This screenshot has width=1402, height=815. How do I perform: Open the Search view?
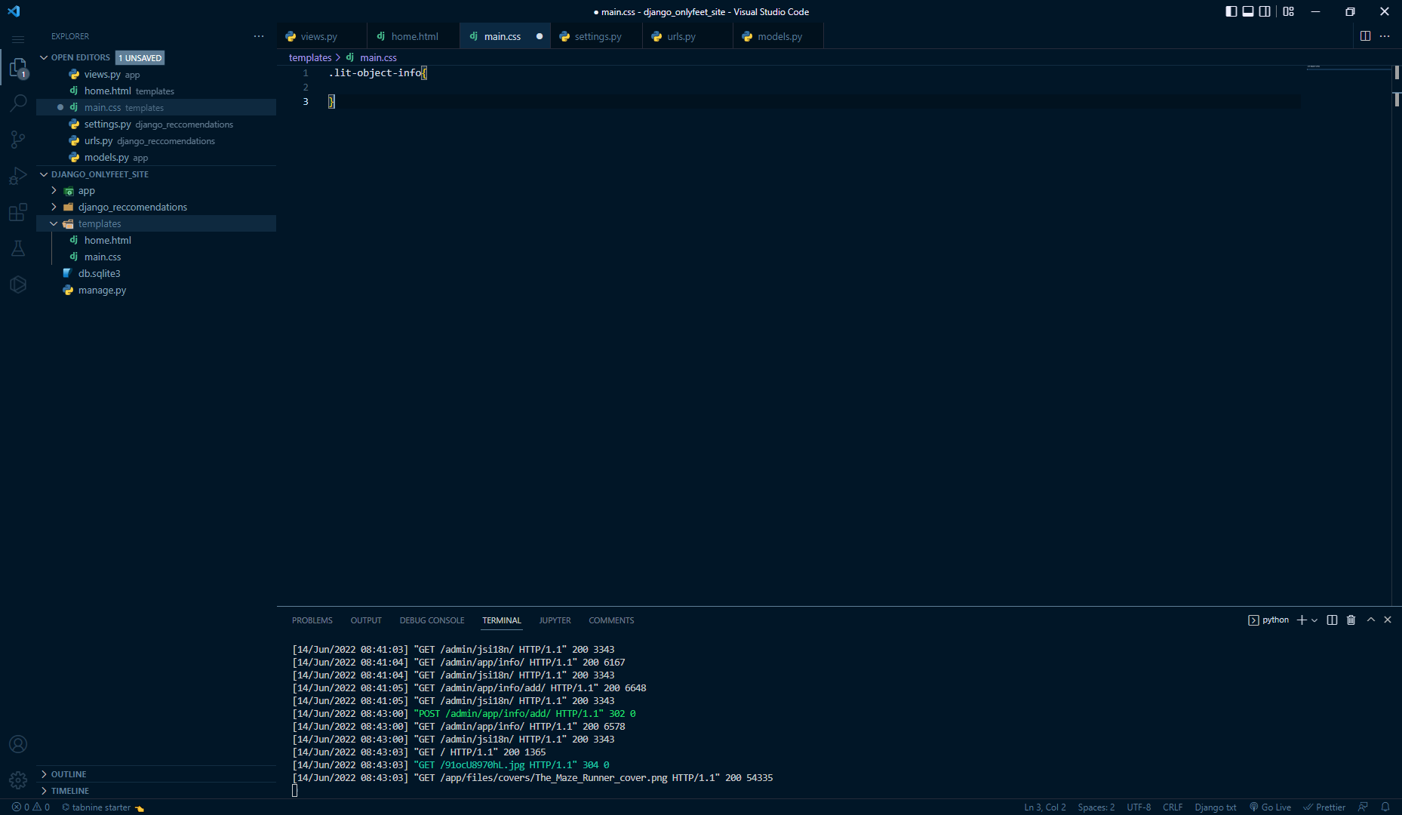(x=18, y=103)
